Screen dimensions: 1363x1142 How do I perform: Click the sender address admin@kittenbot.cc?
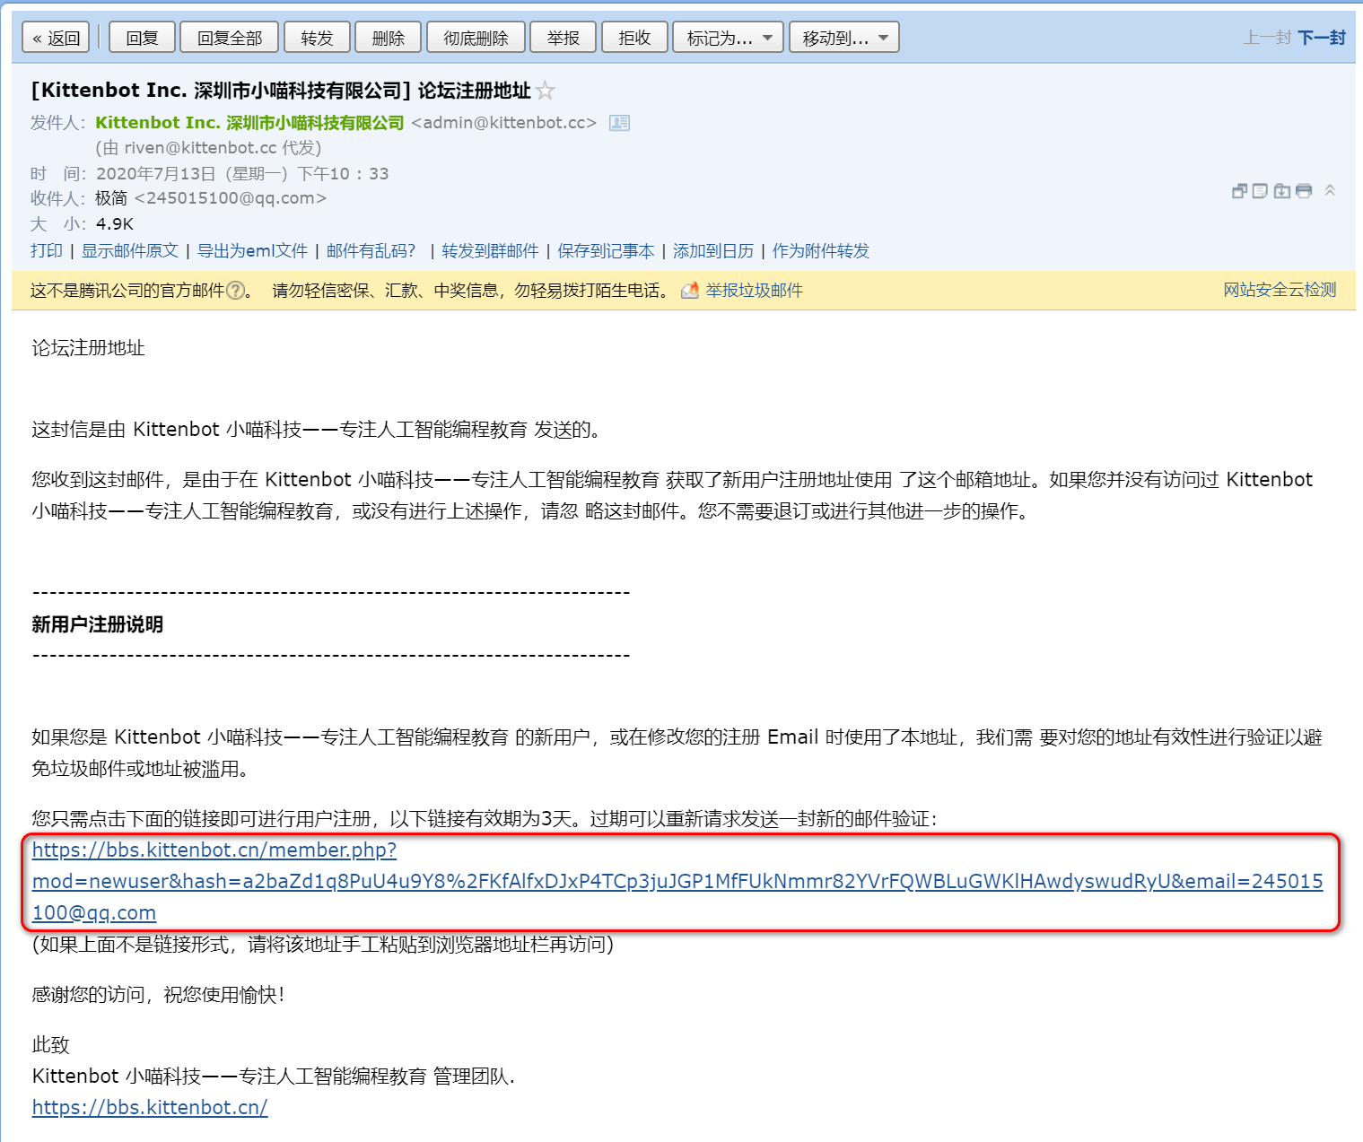[x=503, y=123]
